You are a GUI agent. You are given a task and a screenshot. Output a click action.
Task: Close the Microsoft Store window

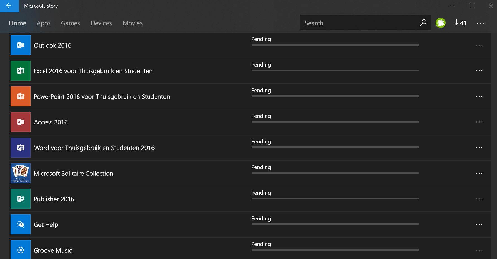pyautogui.click(x=491, y=6)
